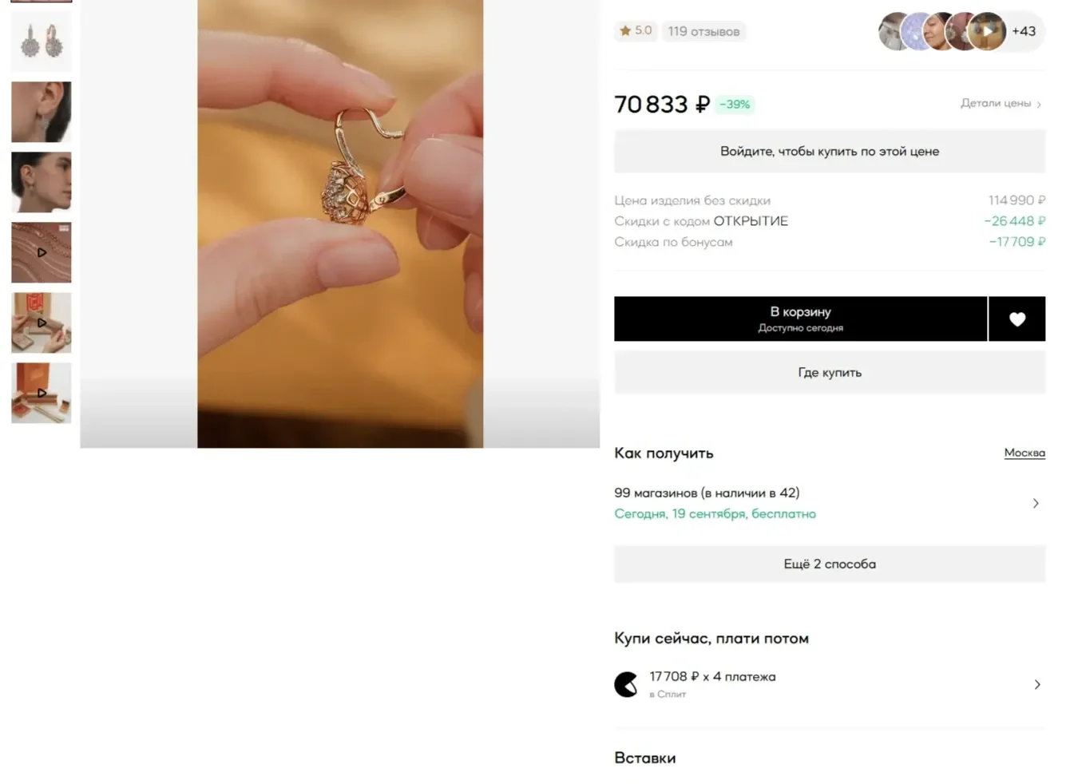Open Детали цены price details
This screenshot has height=784, width=1070.
[x=1001, y=103]
